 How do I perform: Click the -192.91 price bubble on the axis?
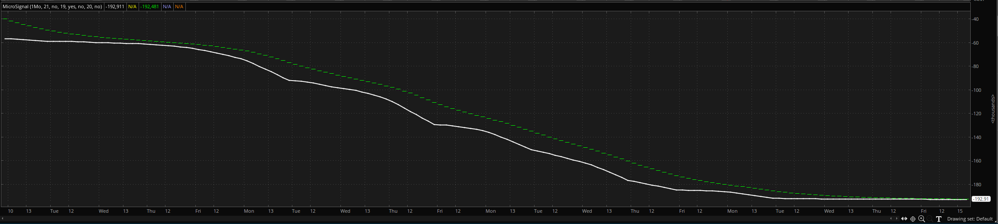(981, 199)
